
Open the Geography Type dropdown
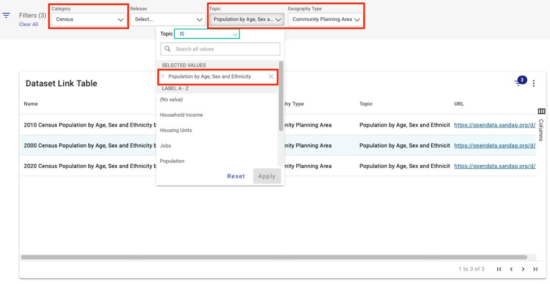[326, 20]
